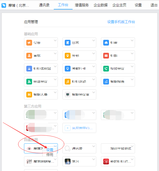The width and height of the screenshot is (159, 171).
Task: Choose 停用 in the app popup menu
Action: (50, 155)
